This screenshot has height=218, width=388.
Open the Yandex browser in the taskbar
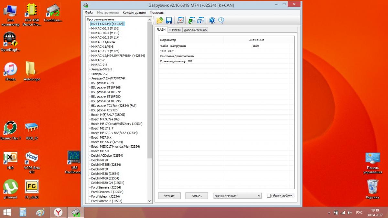click(x=58, y=212)
